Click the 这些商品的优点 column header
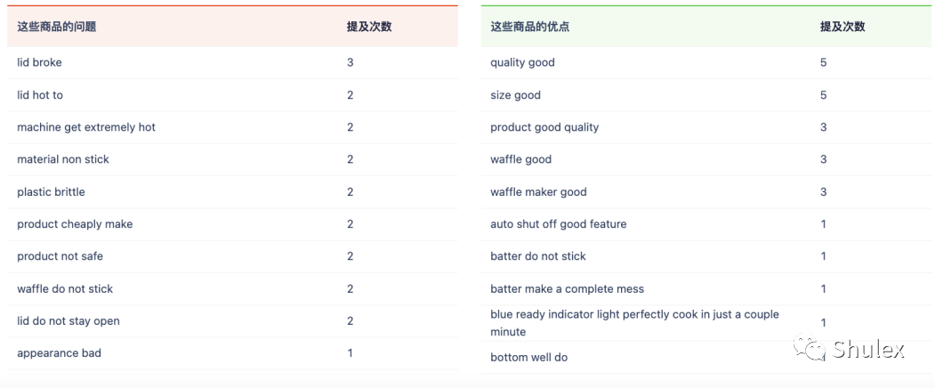Image resolution: width=935 pixels, height=388 pixels. (529, 27)
